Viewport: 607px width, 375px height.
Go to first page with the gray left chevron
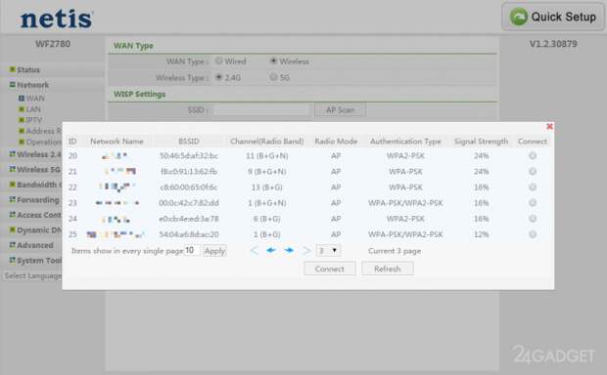tap(254, 251)
